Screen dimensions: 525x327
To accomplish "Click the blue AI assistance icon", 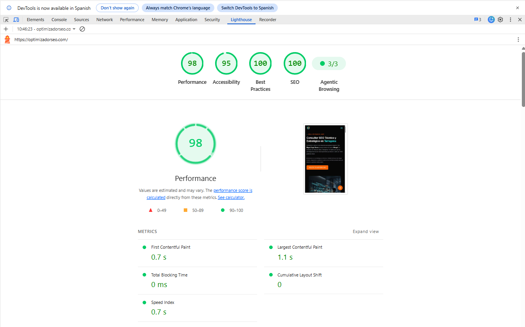I will (x=491, y=20).
